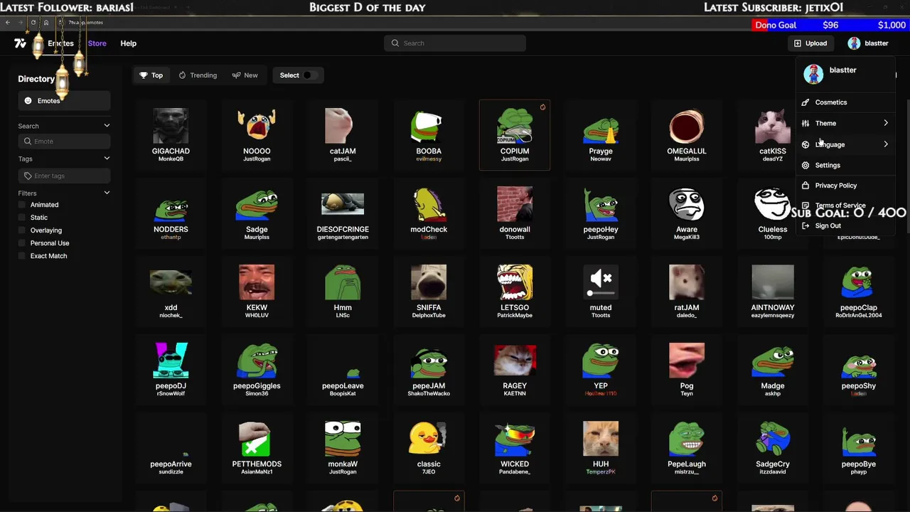This screenshot has width=910, height=512.
Task: Open the LETSGO emote
Action: [515, 292]
